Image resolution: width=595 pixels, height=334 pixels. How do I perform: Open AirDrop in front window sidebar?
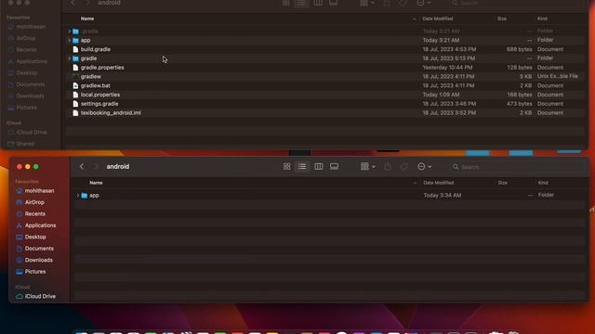(x=31, y=202)
